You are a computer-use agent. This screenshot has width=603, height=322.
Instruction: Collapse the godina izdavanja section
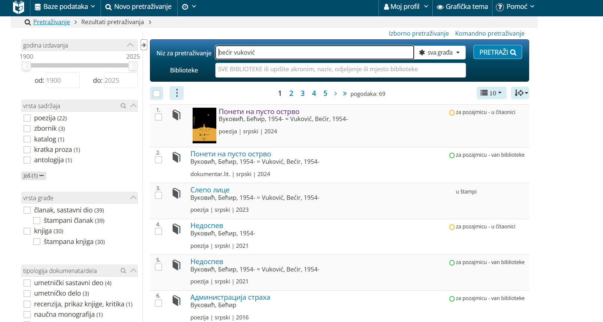click(x=130, y=45)
